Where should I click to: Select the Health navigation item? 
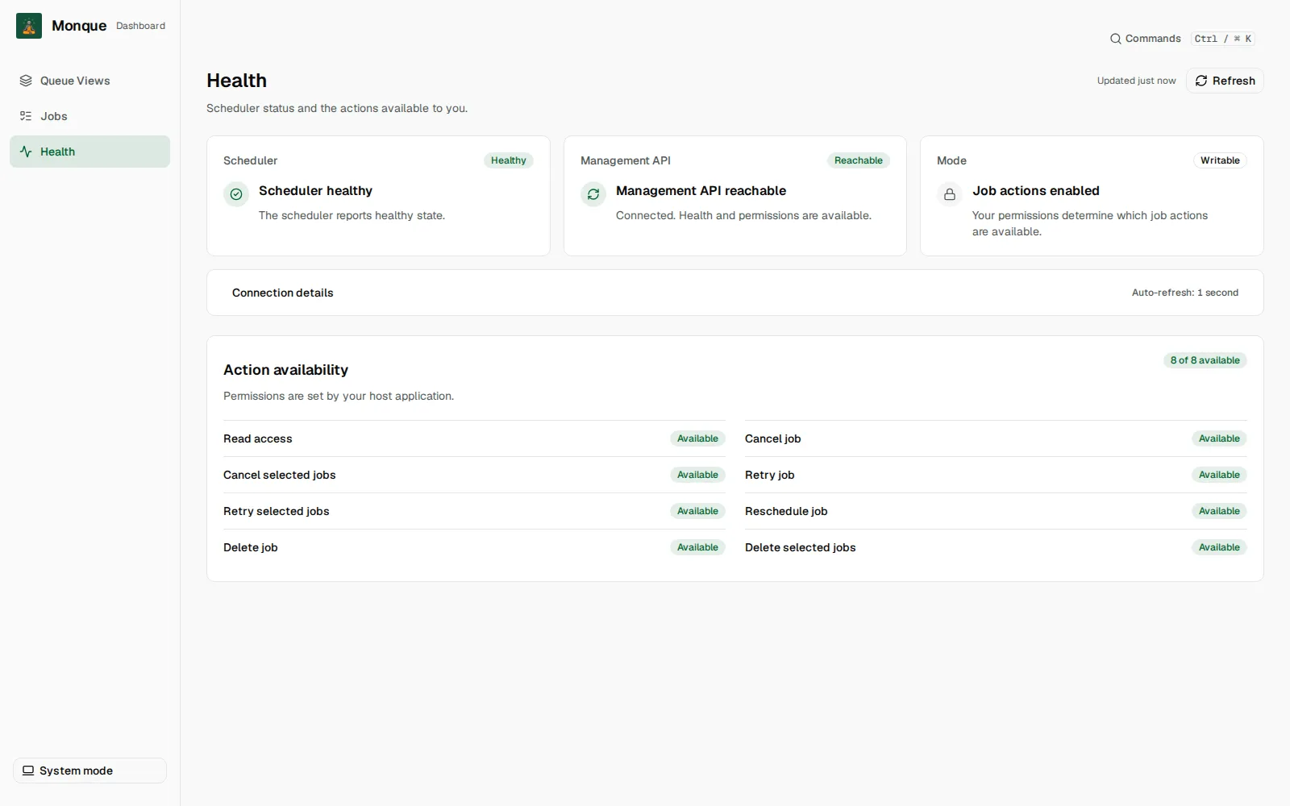[x=89, y=152]
